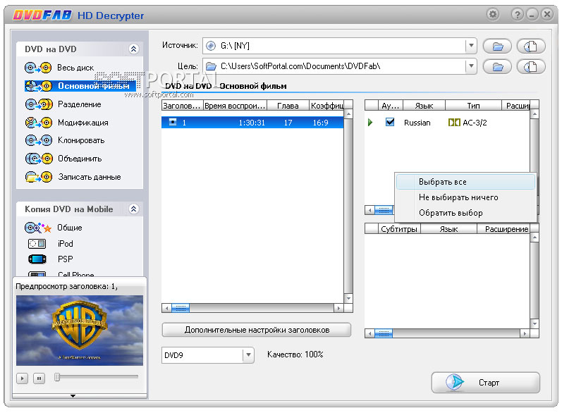562x413 pixels.
Task: Open help via question mark icon
Action: click(x=517, y=14)
